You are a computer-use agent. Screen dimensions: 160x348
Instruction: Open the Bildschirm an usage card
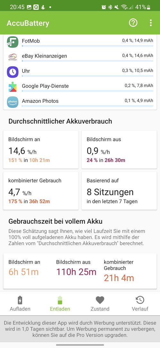tap(41, 150)
